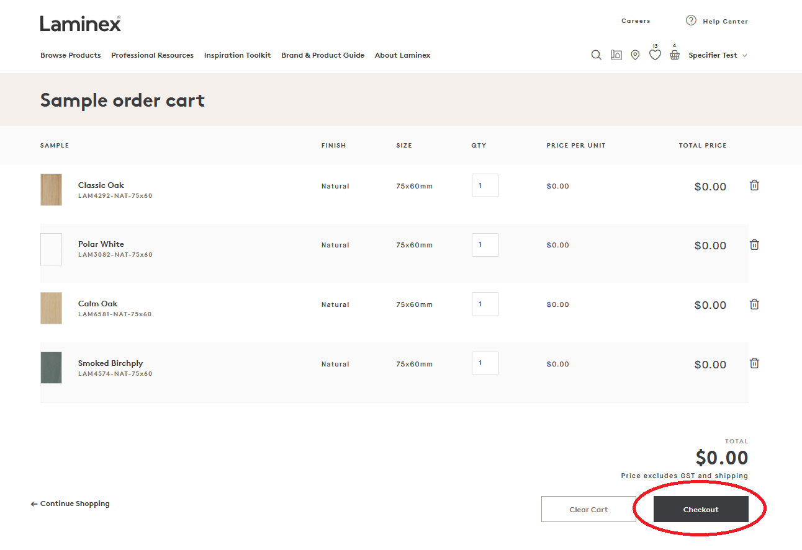802x550 pixels.
Task: Click the Calm Oak sample swatch thumbnail
Action: [51, 308]
